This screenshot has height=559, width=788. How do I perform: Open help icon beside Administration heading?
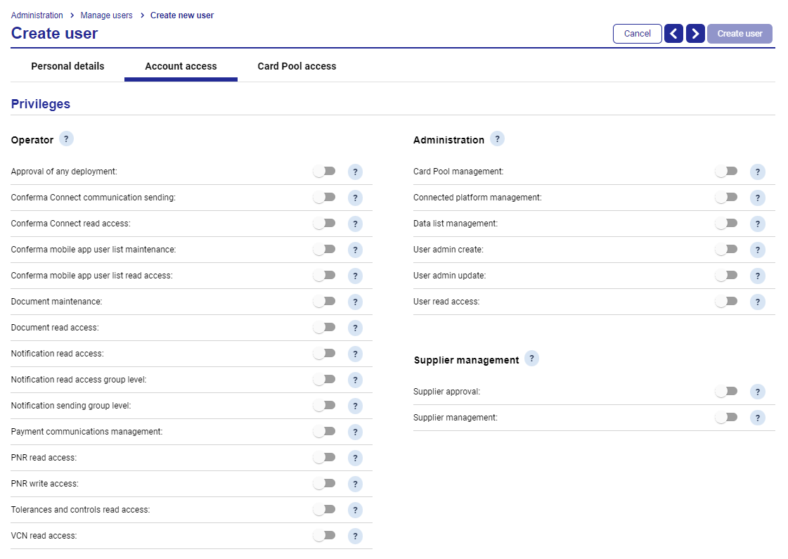point(497,139)
